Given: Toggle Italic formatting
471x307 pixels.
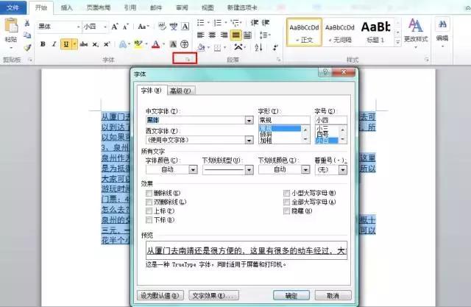Looking at the screenshot, I should (54, 44).
